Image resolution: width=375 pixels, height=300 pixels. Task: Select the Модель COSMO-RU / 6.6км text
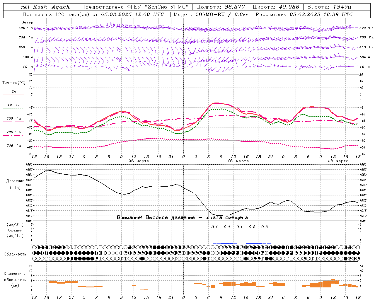[x=211, y=14]
